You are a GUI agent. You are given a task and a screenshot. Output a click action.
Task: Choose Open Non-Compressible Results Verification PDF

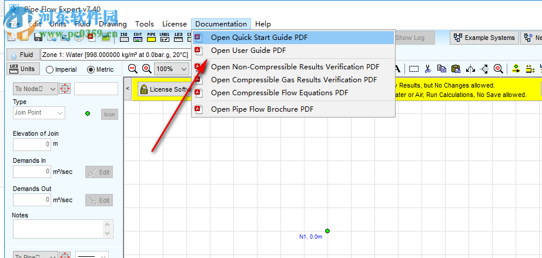point(293,66)
